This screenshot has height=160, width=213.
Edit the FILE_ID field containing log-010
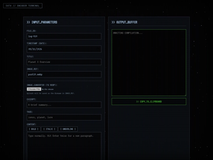[64, 36]
